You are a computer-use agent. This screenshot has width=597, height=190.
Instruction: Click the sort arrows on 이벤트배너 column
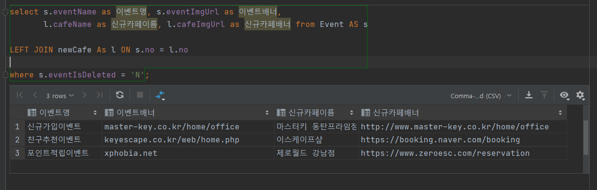pos(267,113)
